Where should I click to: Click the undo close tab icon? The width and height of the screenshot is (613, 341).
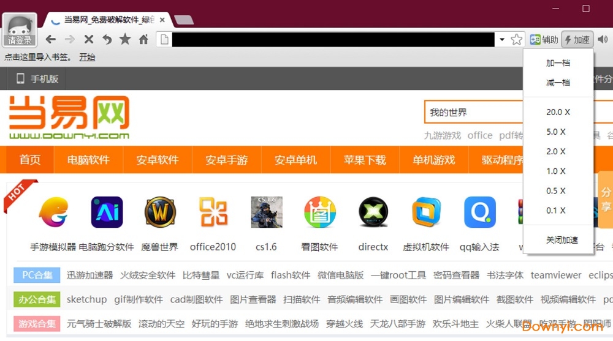(107, 40)
